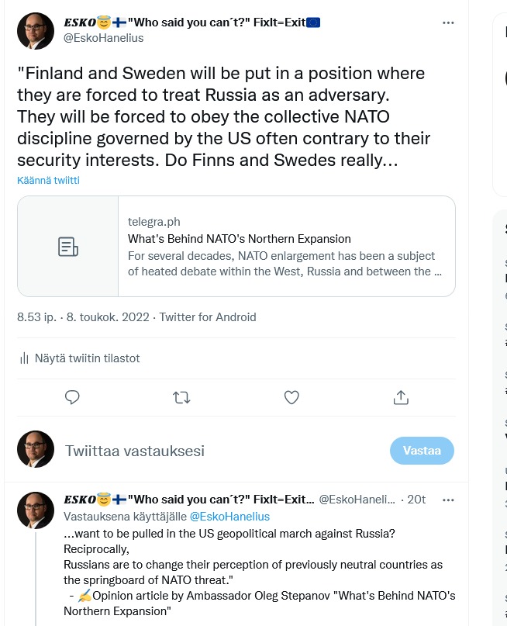Click the article document icon in link card

click(x=68, y=247)
